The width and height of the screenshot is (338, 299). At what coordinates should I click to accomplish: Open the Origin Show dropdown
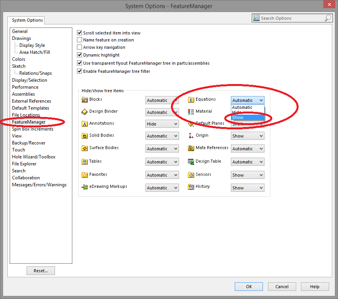(248, 136)
